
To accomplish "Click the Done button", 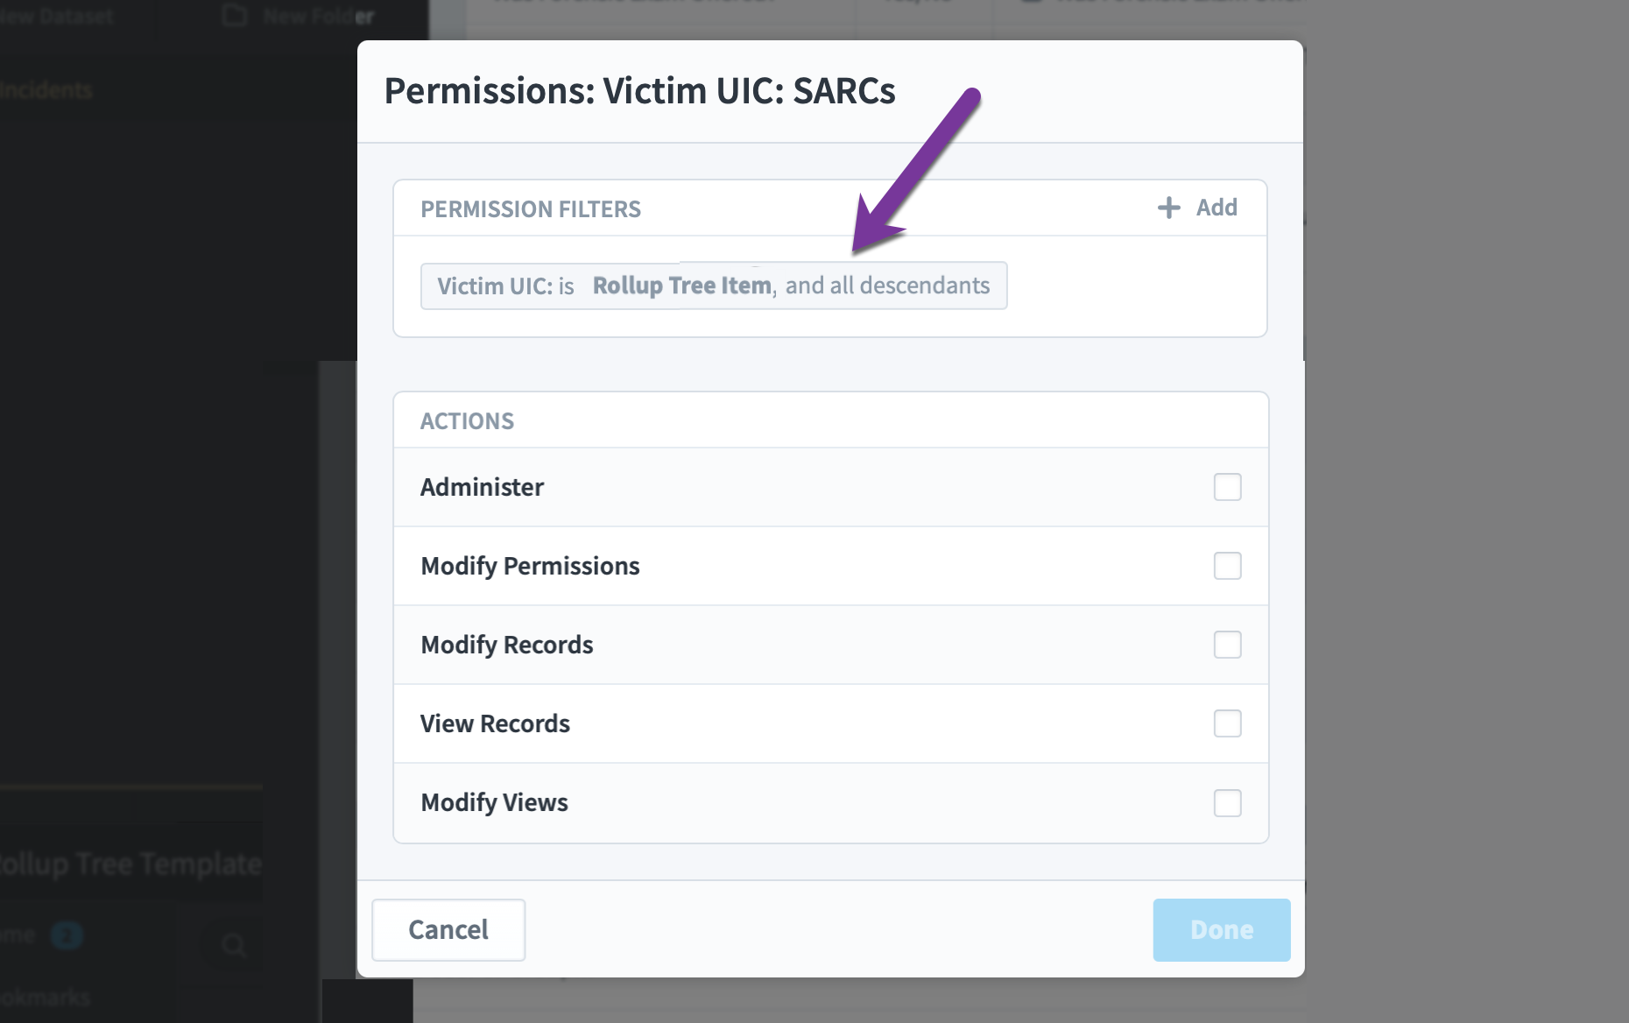I will pyautogui.click(x=1221, y=929).
